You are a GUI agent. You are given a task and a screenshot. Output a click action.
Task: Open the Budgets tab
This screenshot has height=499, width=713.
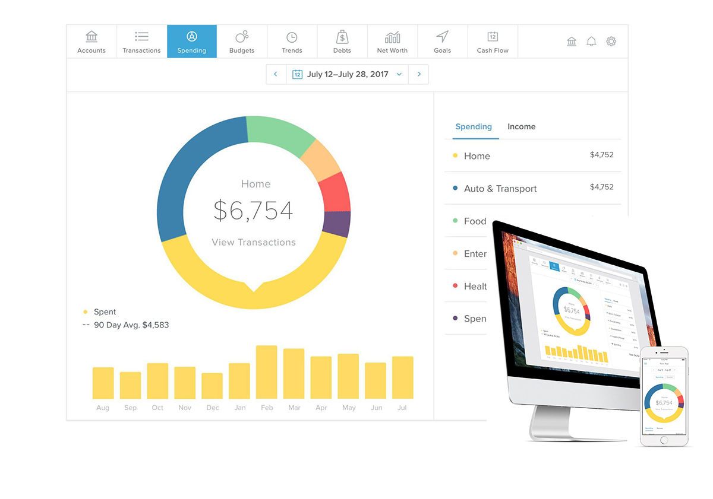click(242, 42)
